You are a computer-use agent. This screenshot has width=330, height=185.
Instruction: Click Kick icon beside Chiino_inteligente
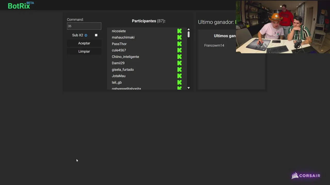[179, 57]
